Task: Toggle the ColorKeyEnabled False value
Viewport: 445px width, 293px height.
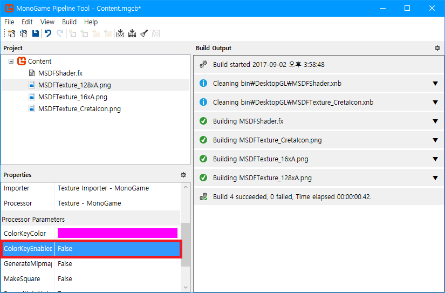Action: 118,249
